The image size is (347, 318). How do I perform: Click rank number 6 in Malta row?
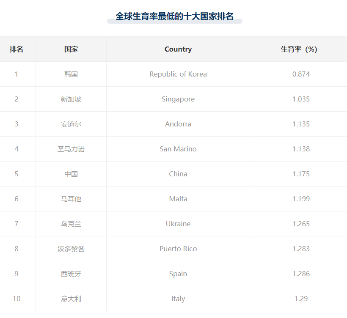click(17, 199)
